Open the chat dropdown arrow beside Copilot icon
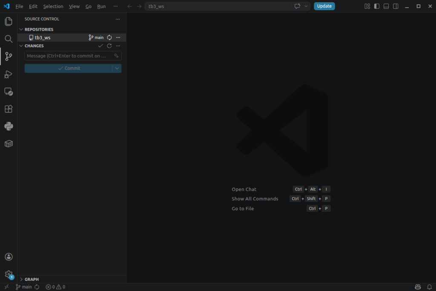Image resolution: width=436 pixels, height=291 pixels. 306,6
